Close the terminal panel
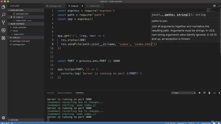221x124 pixels. (219, 93)
